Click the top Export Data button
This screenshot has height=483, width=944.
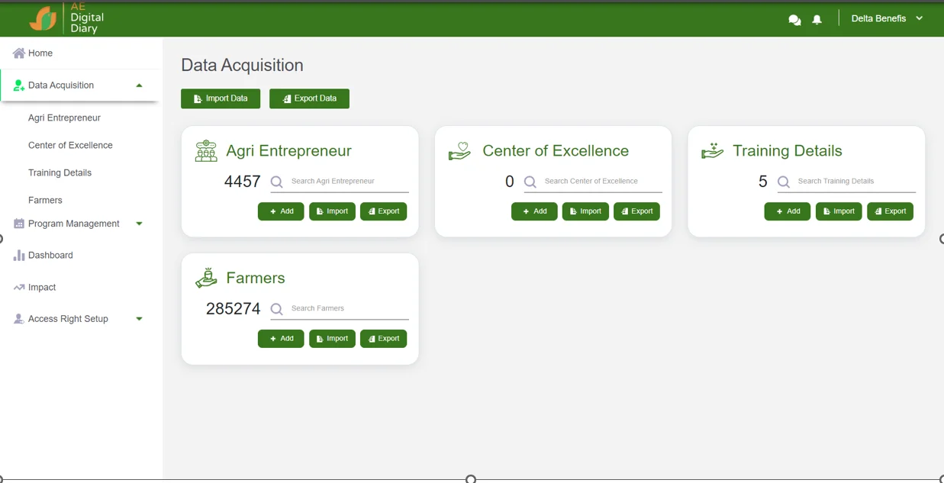pos(309,98)
